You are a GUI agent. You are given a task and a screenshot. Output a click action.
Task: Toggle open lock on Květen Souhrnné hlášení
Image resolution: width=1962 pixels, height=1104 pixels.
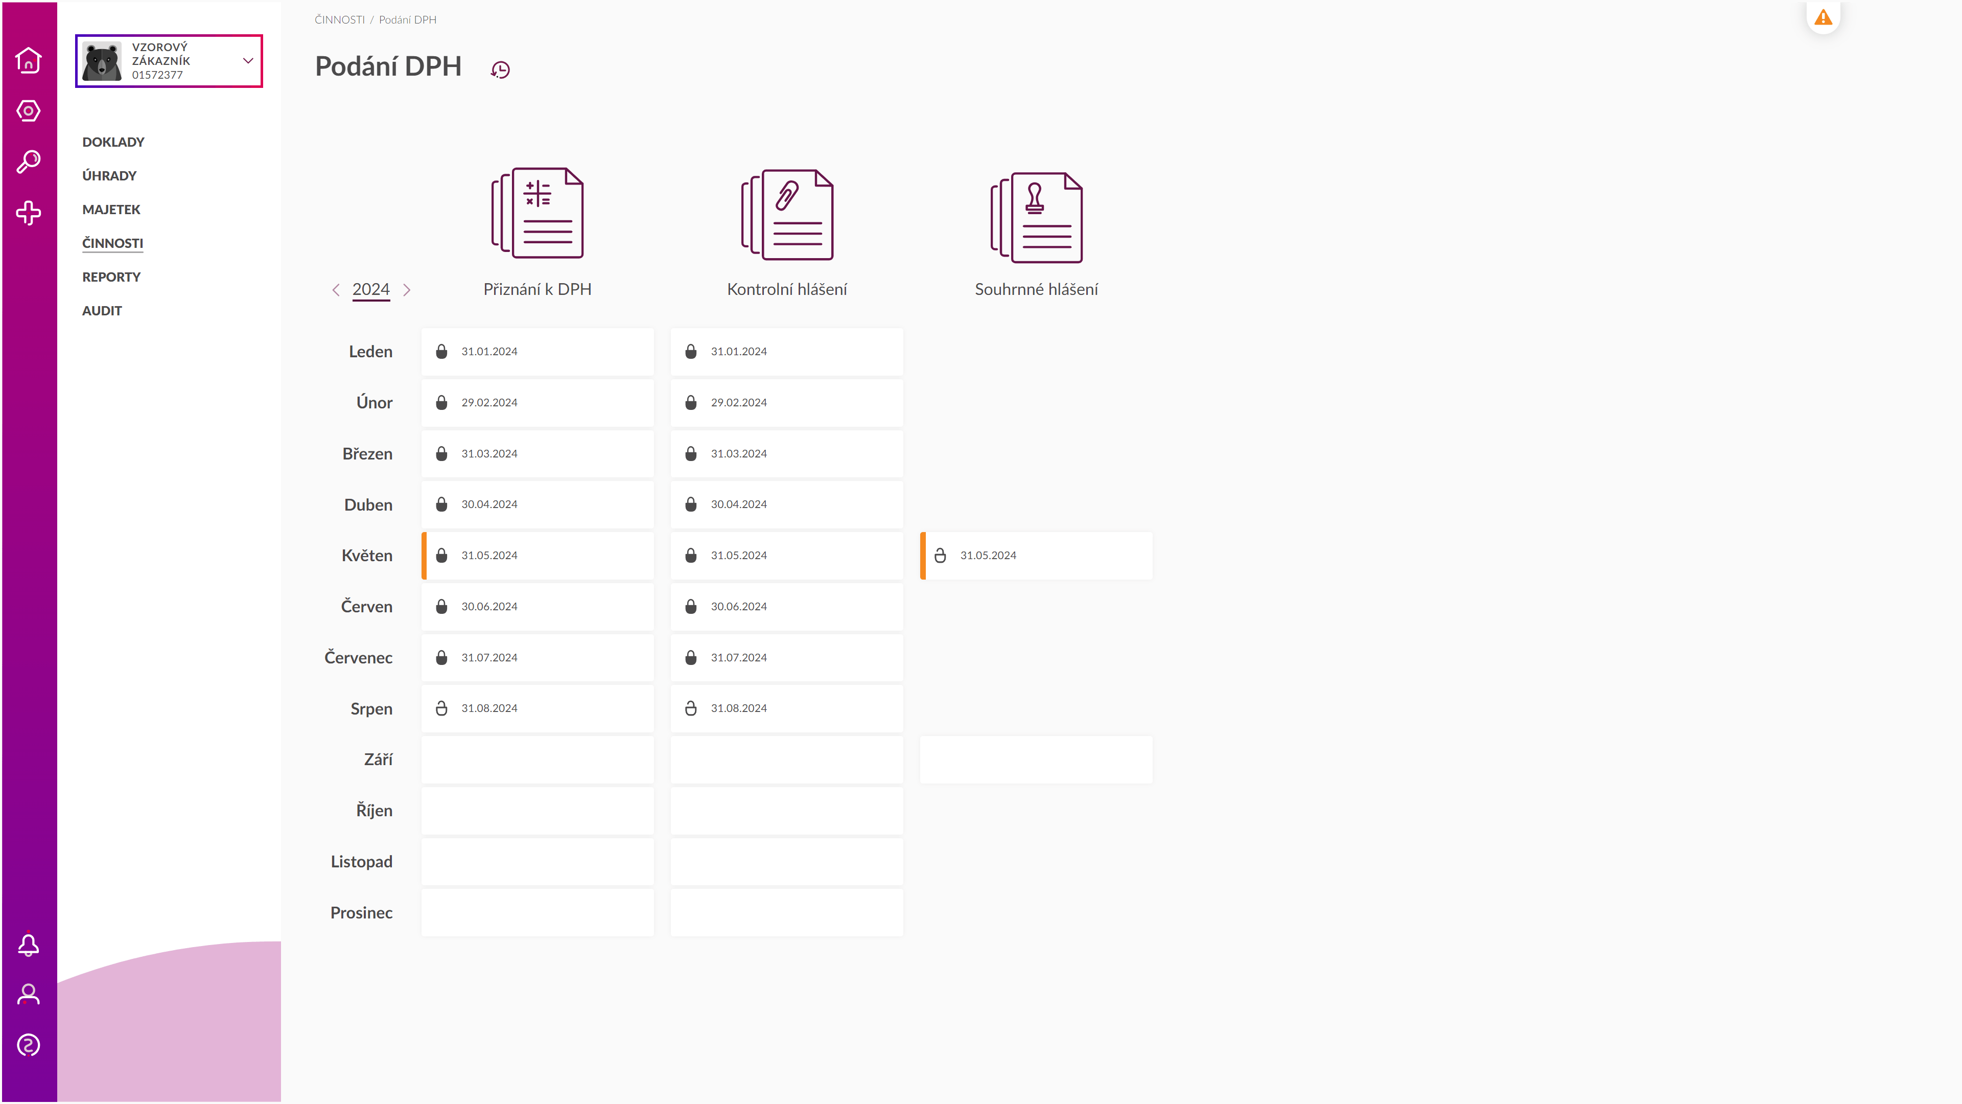[x=940, y=556]
